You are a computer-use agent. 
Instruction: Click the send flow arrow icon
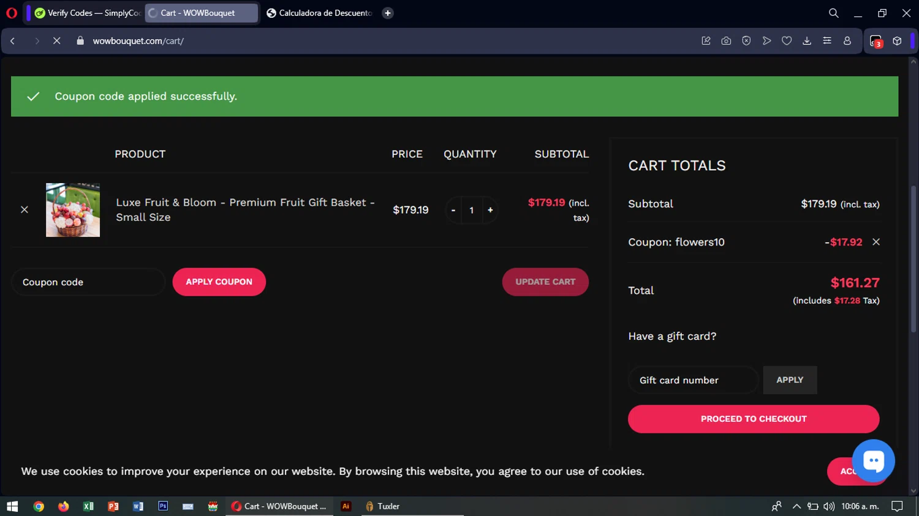tap(766, 41)
